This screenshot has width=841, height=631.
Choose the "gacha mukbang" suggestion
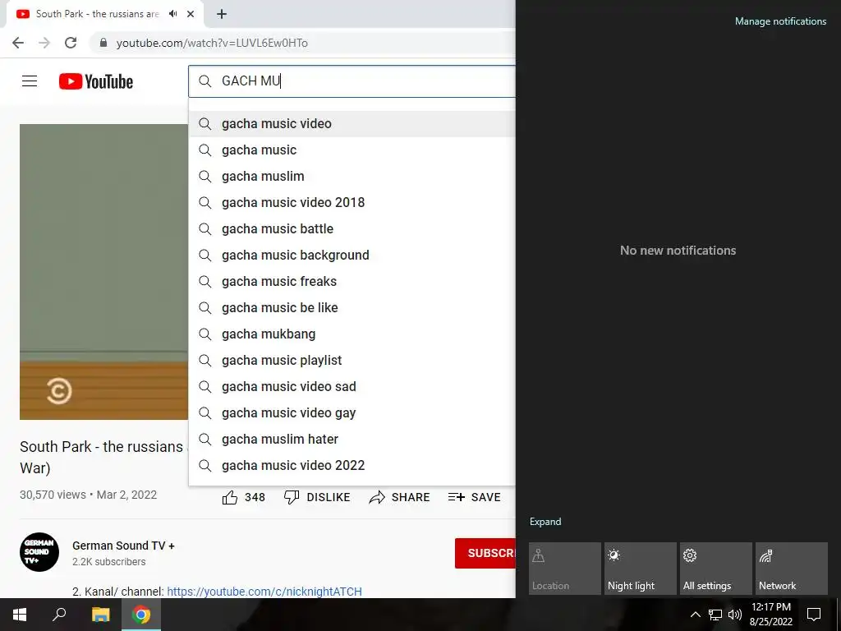point(352,334)
